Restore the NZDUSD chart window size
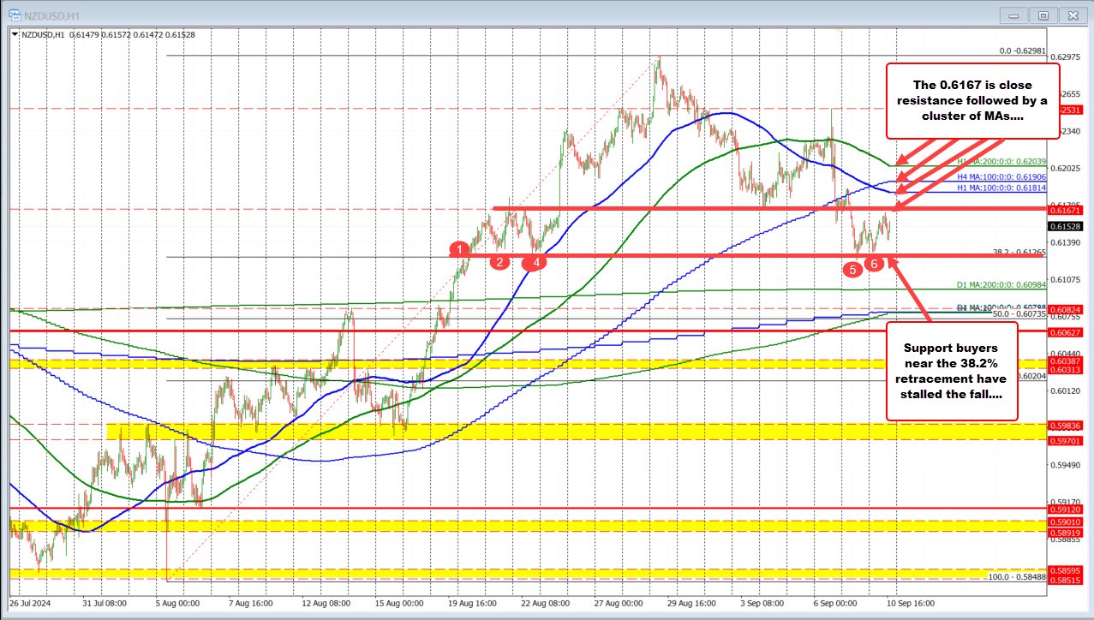Image resolution: width=1094 pixels, height=620 pixels. [x=1043, y=15]
